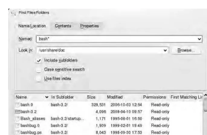Select the Bash_aliases file name
Viewport: 207px width, 135px height.
(33, 119)
